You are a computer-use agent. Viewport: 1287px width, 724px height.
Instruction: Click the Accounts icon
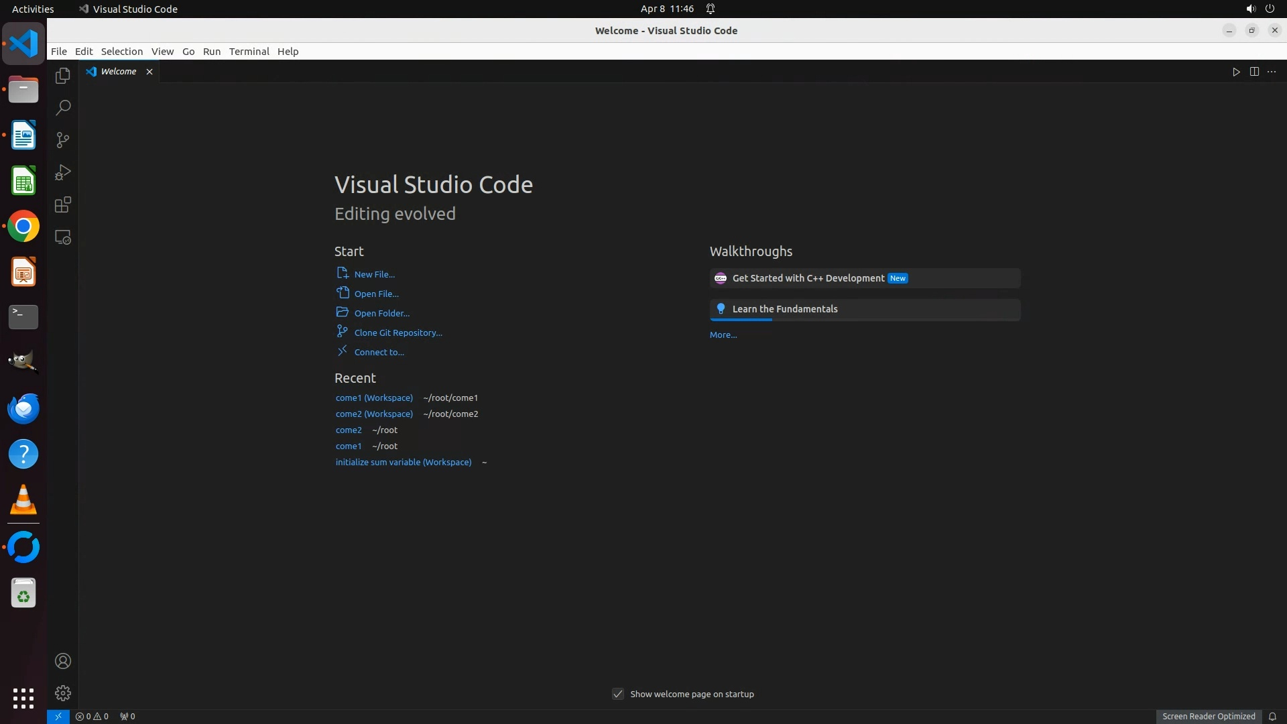63,661
